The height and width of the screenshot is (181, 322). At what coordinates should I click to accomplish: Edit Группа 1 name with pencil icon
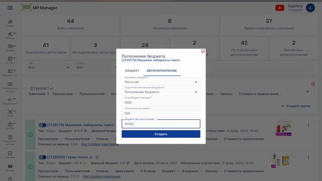click(x=52, y=88)
